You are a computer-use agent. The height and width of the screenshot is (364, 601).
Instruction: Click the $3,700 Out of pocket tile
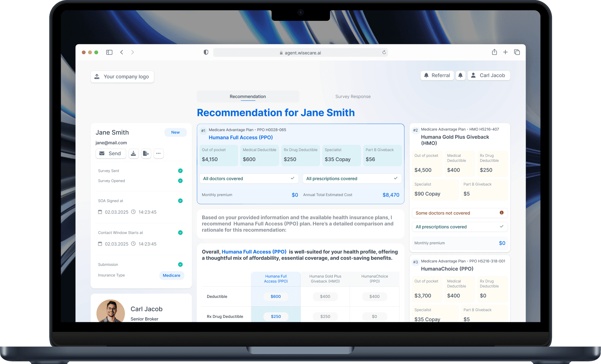click(x=427, y=290)
